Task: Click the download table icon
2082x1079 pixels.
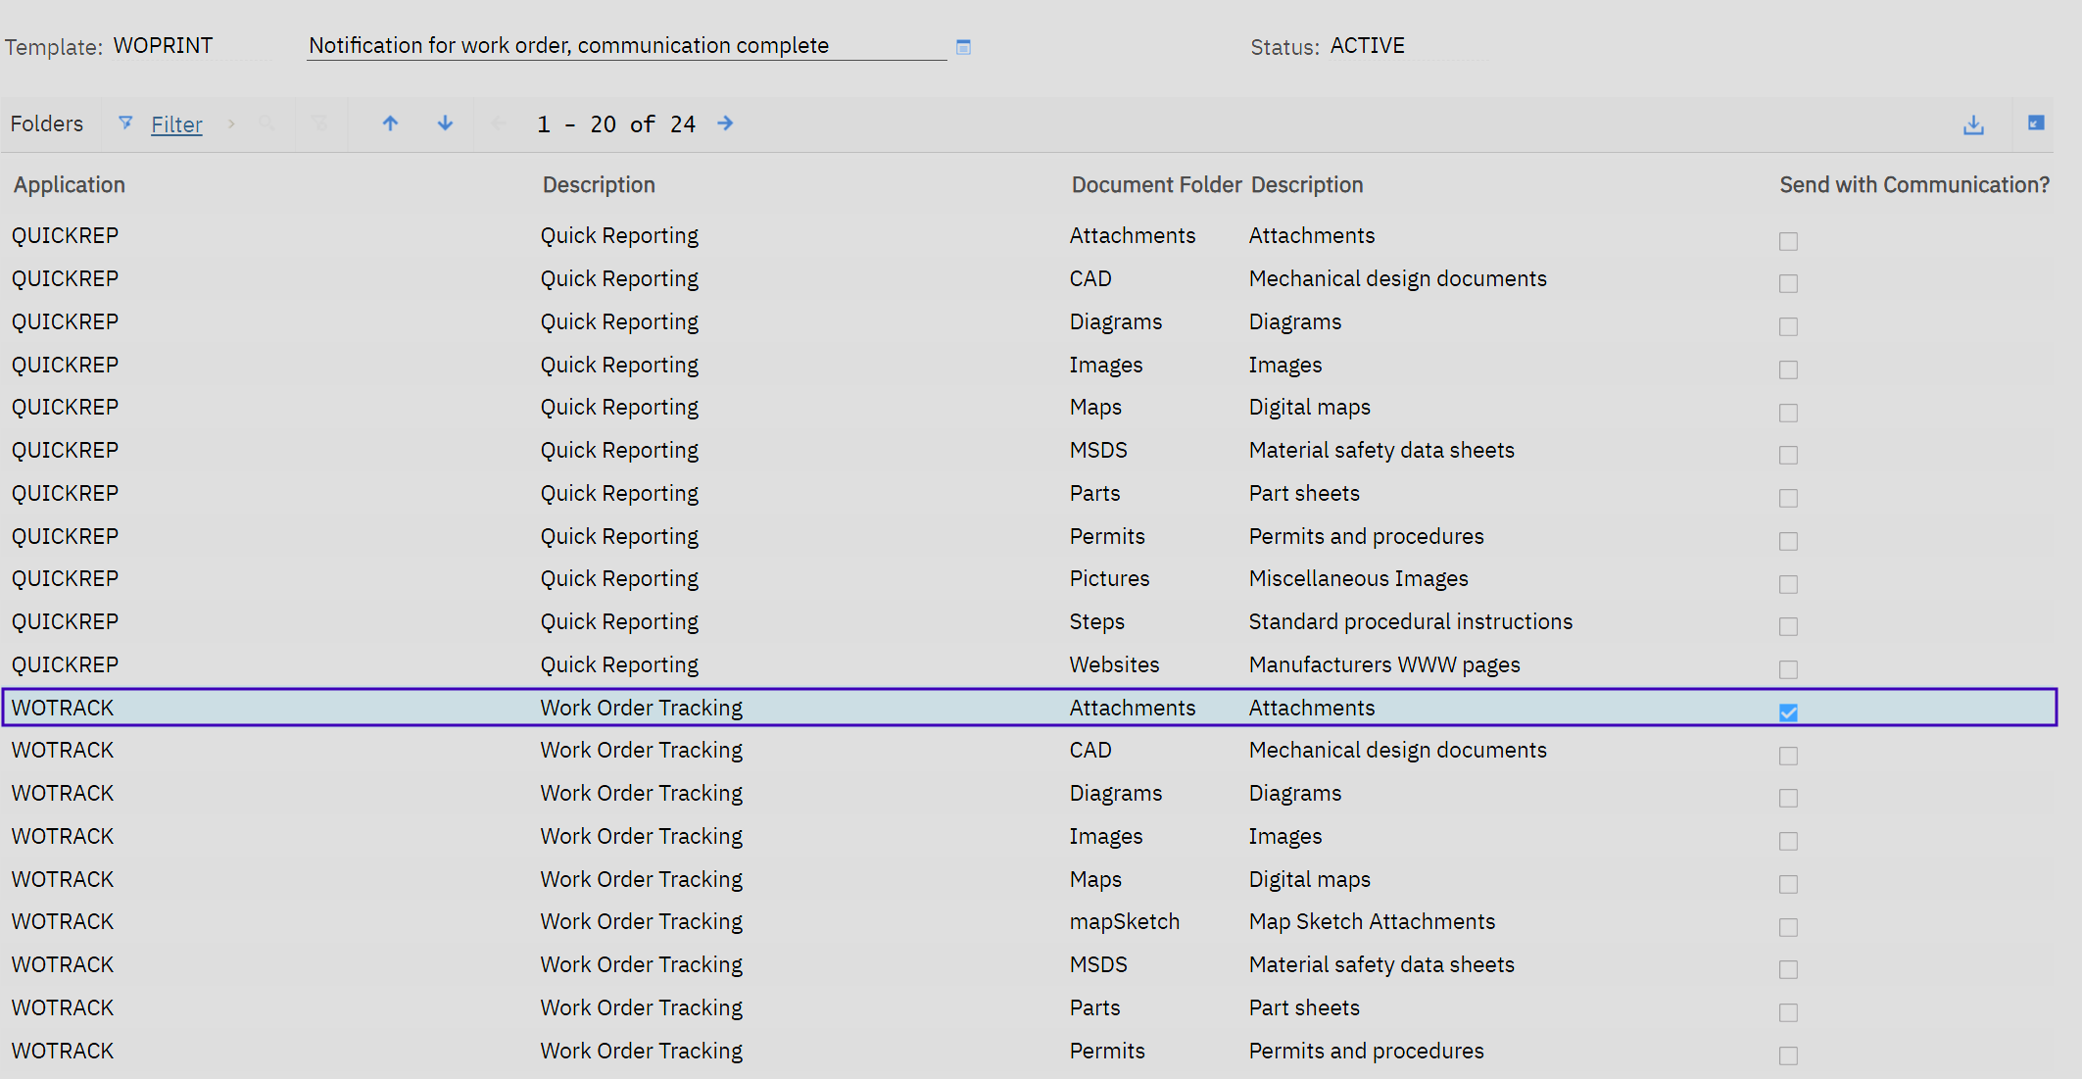Action: [x=1973, y=124]
